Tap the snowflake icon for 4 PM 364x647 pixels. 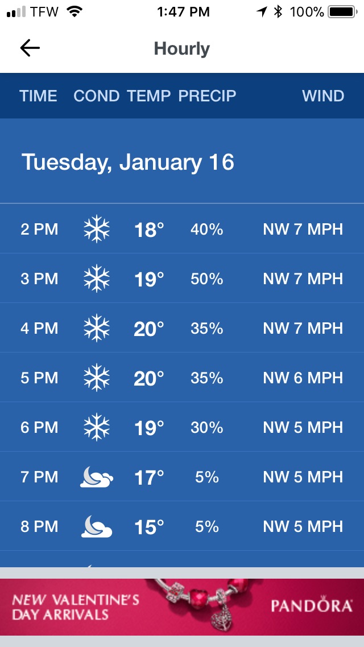point(97,328)
